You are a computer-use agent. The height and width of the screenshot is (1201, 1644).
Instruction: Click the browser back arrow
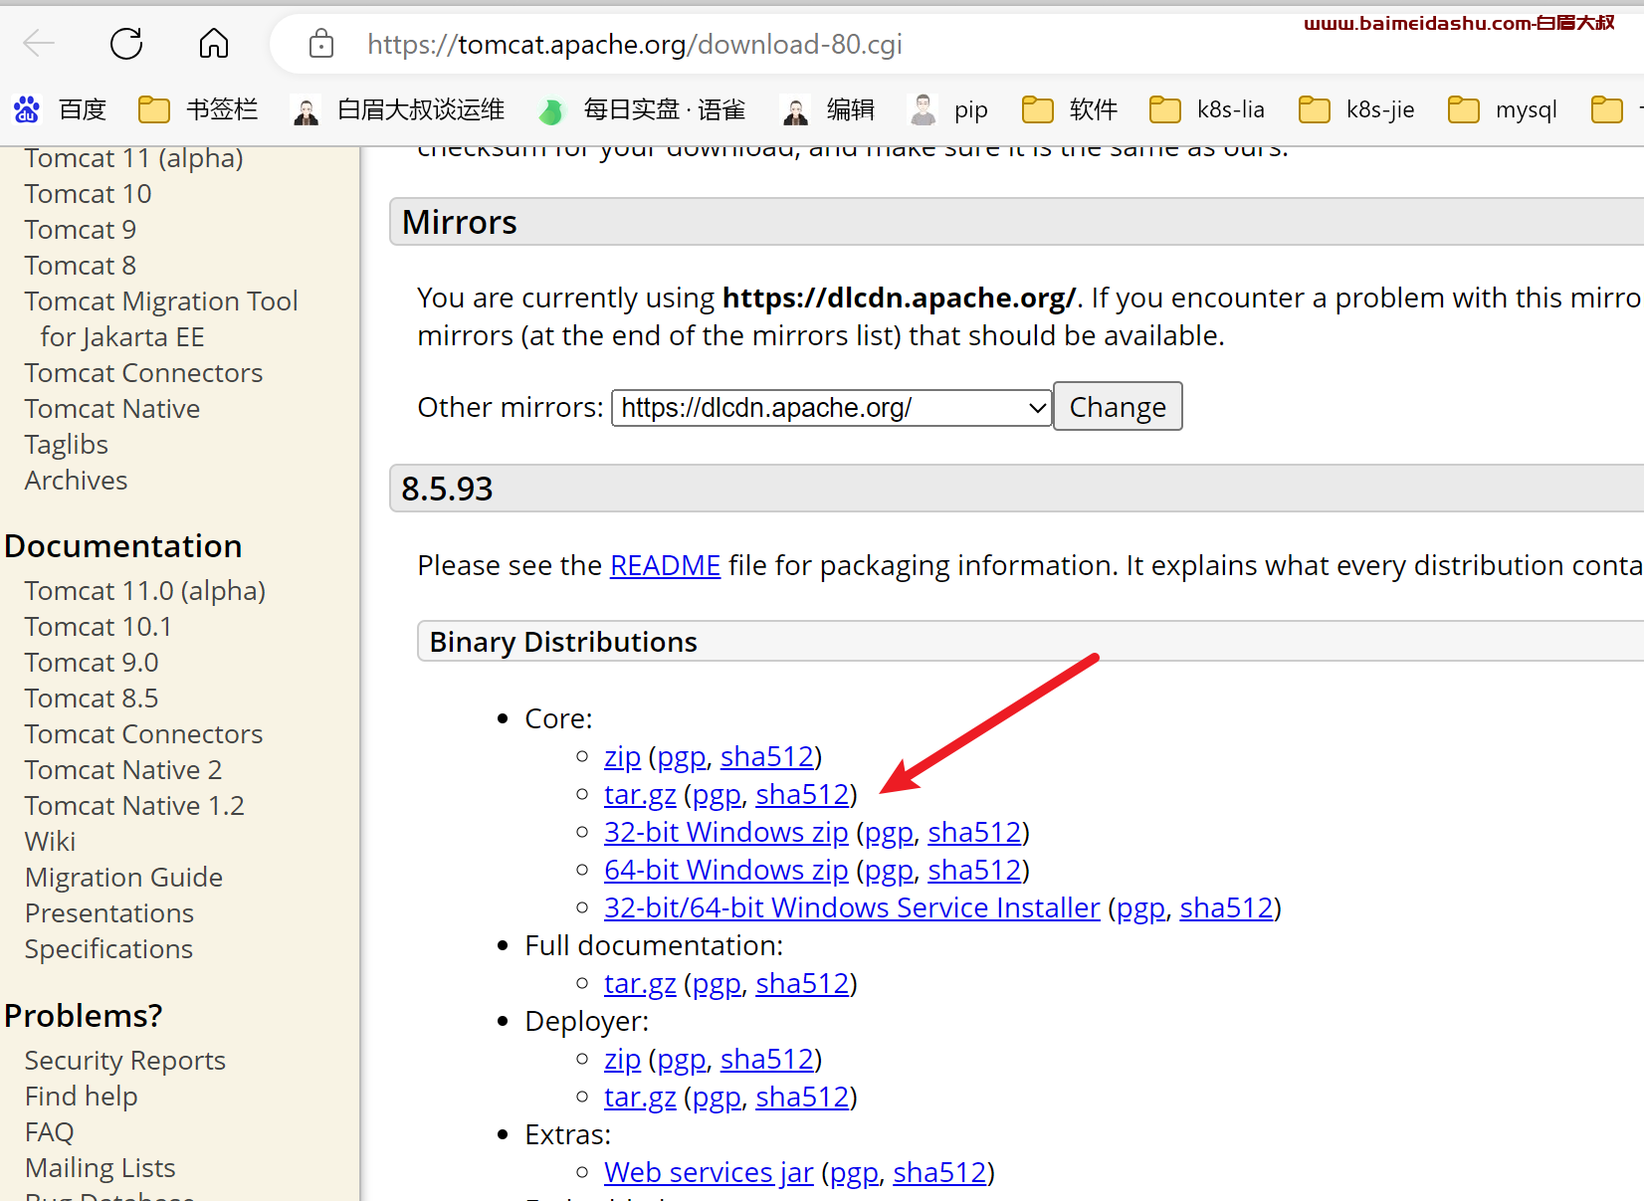(39, 44)
